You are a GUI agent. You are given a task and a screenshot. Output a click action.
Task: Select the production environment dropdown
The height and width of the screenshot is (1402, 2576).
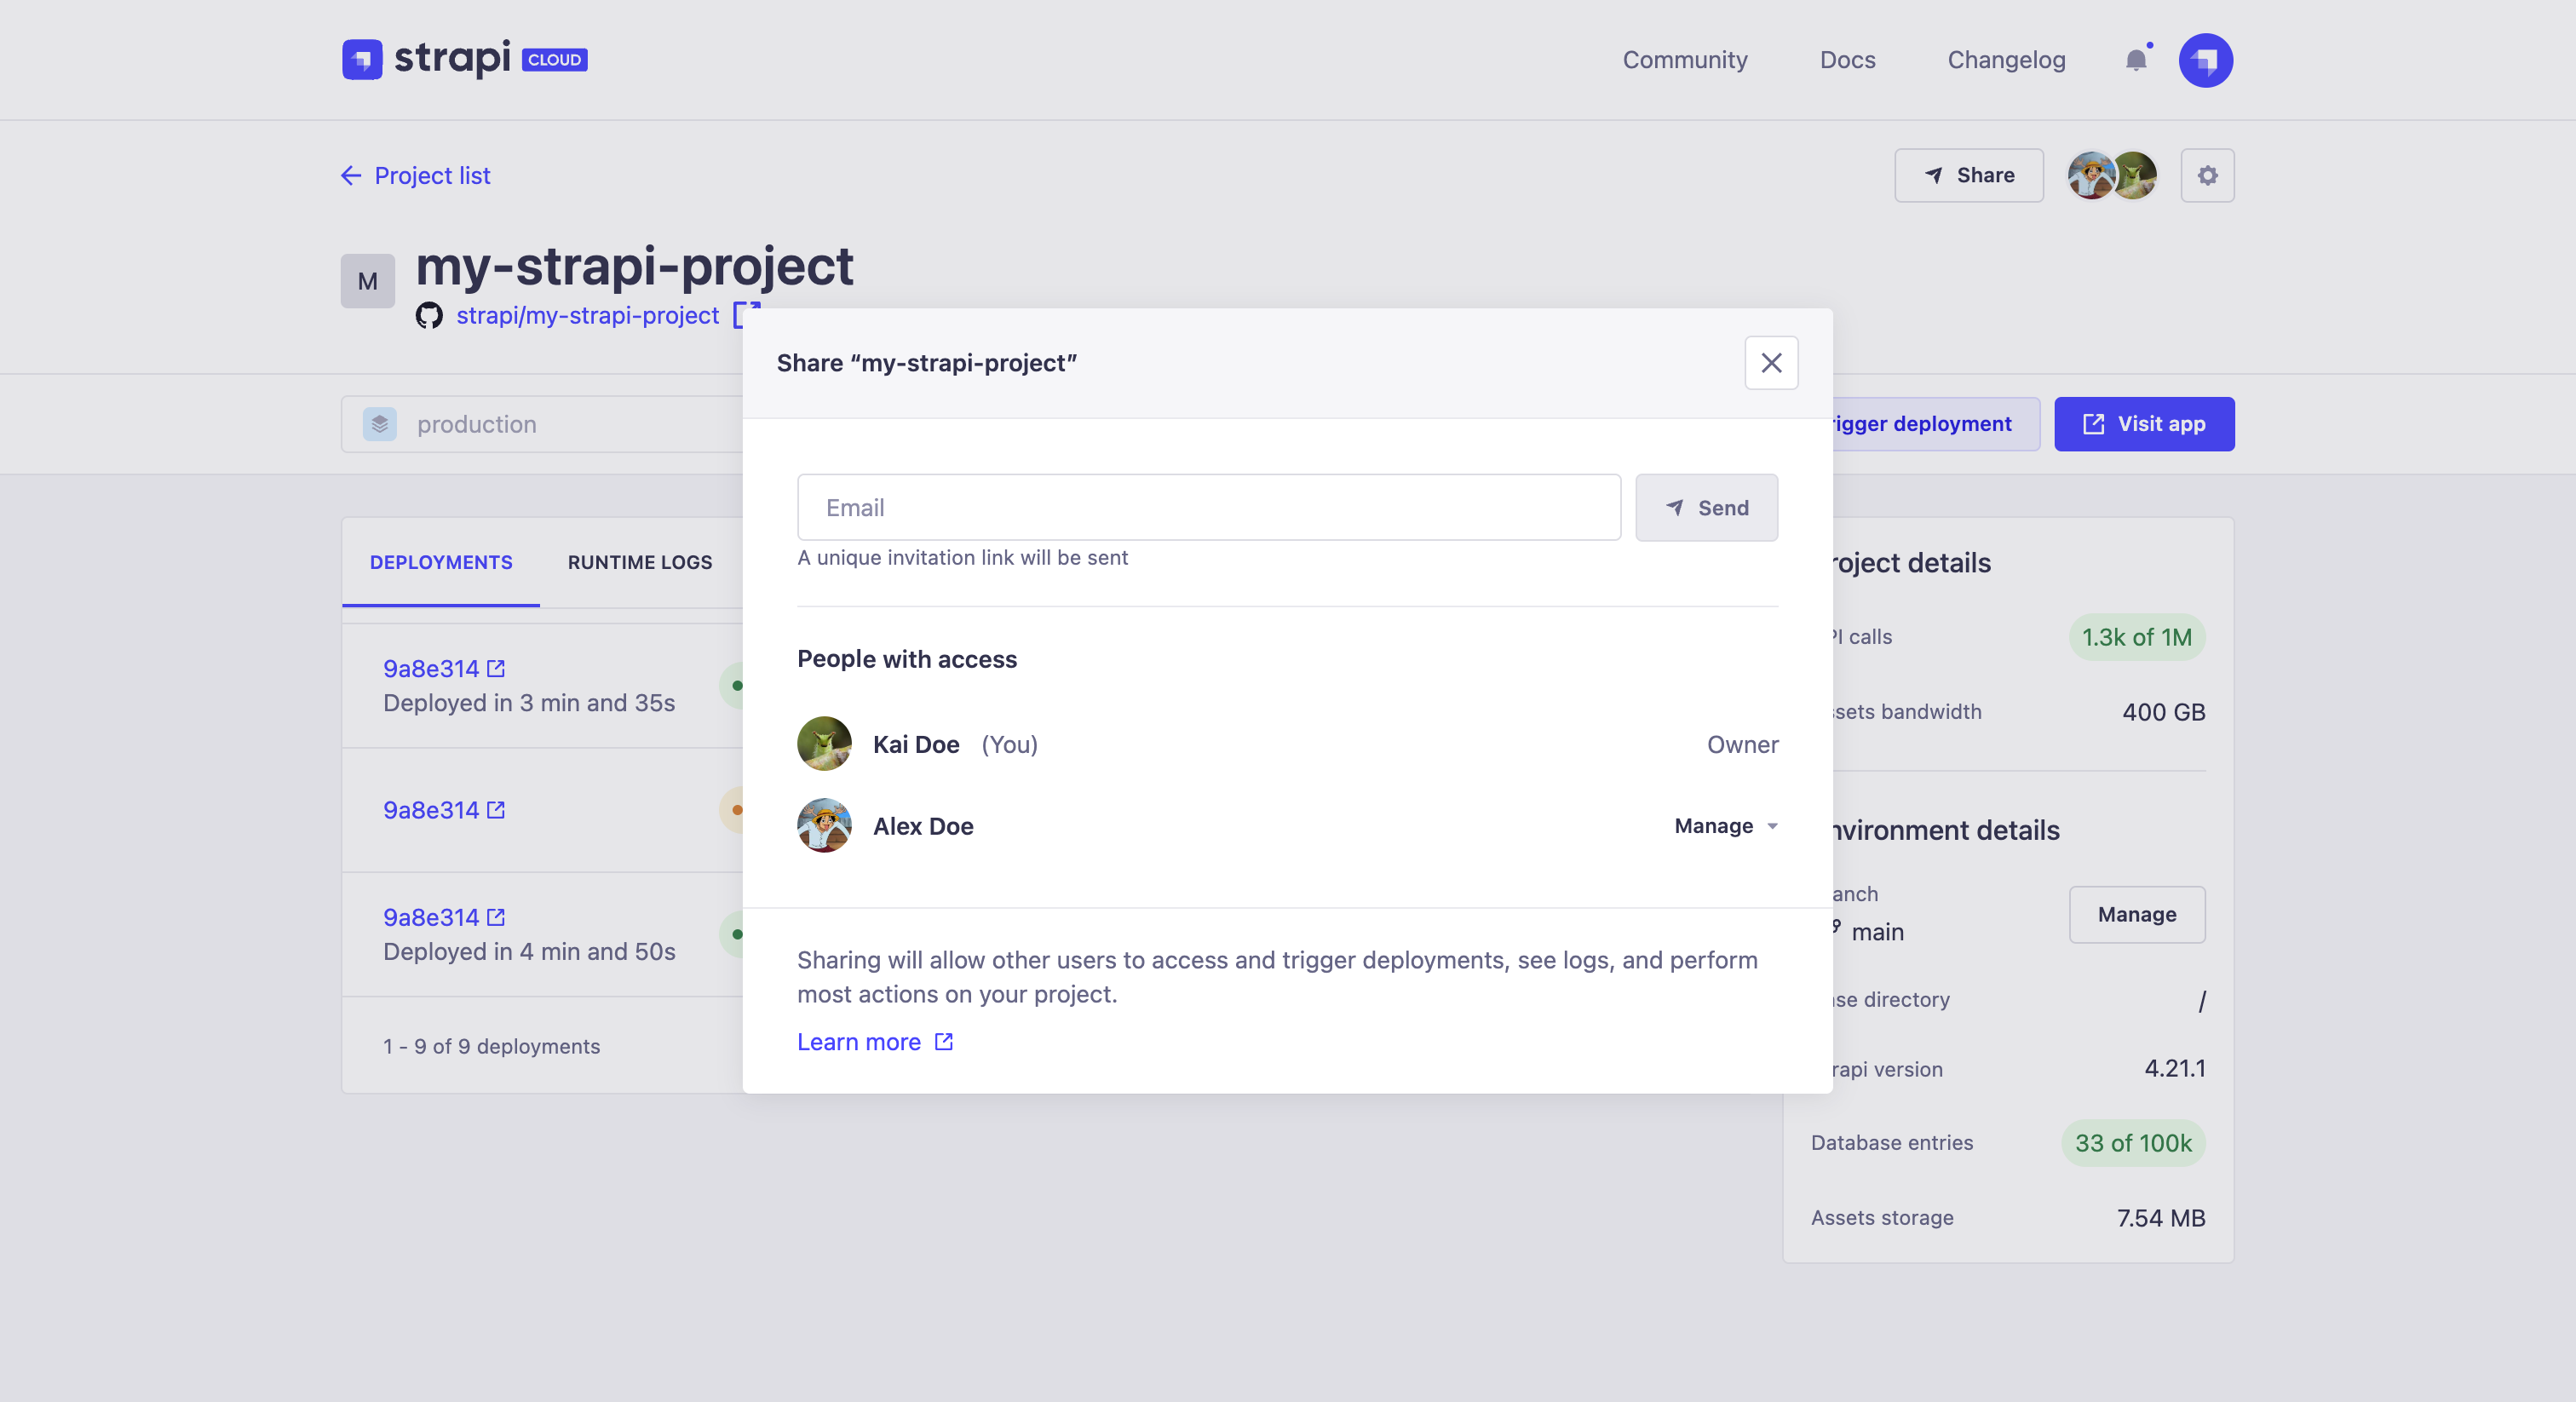(x=476, y=423)
